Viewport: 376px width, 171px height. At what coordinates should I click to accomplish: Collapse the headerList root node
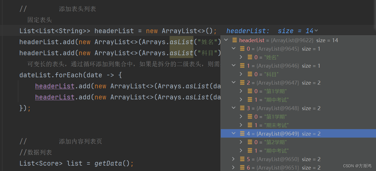tap(226, 40)
